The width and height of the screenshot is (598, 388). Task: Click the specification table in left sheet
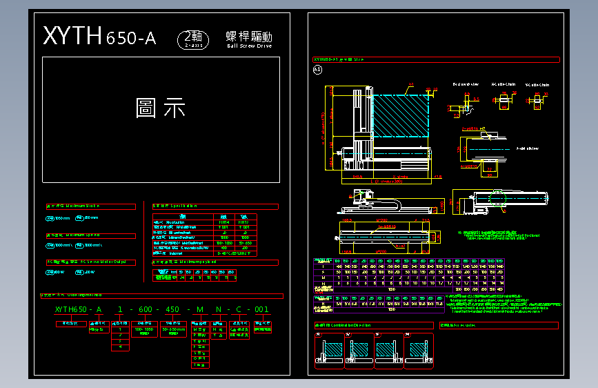pos(205,235)
